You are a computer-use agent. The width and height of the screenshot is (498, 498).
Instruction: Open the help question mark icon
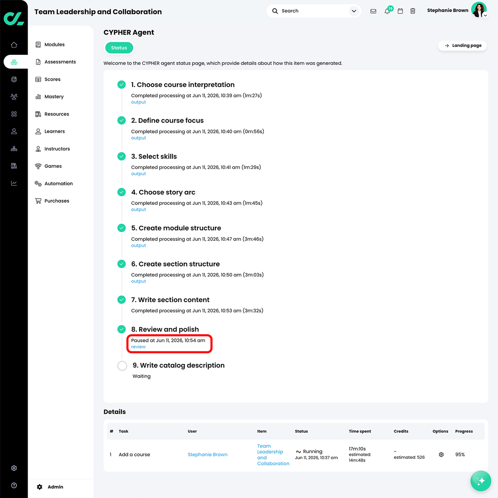tap(14, 485)
